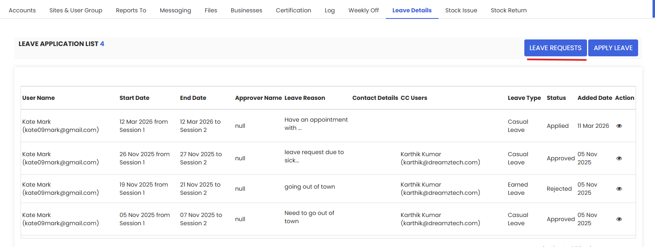Click the Leave Type column header

(524, 98)
